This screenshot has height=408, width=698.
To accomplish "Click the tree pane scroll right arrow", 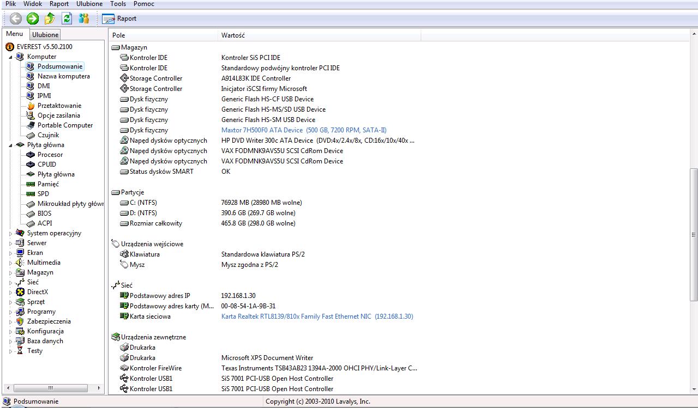I will point(99,388).
